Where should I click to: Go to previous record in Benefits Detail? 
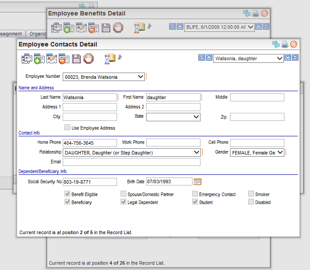(180, 27)
